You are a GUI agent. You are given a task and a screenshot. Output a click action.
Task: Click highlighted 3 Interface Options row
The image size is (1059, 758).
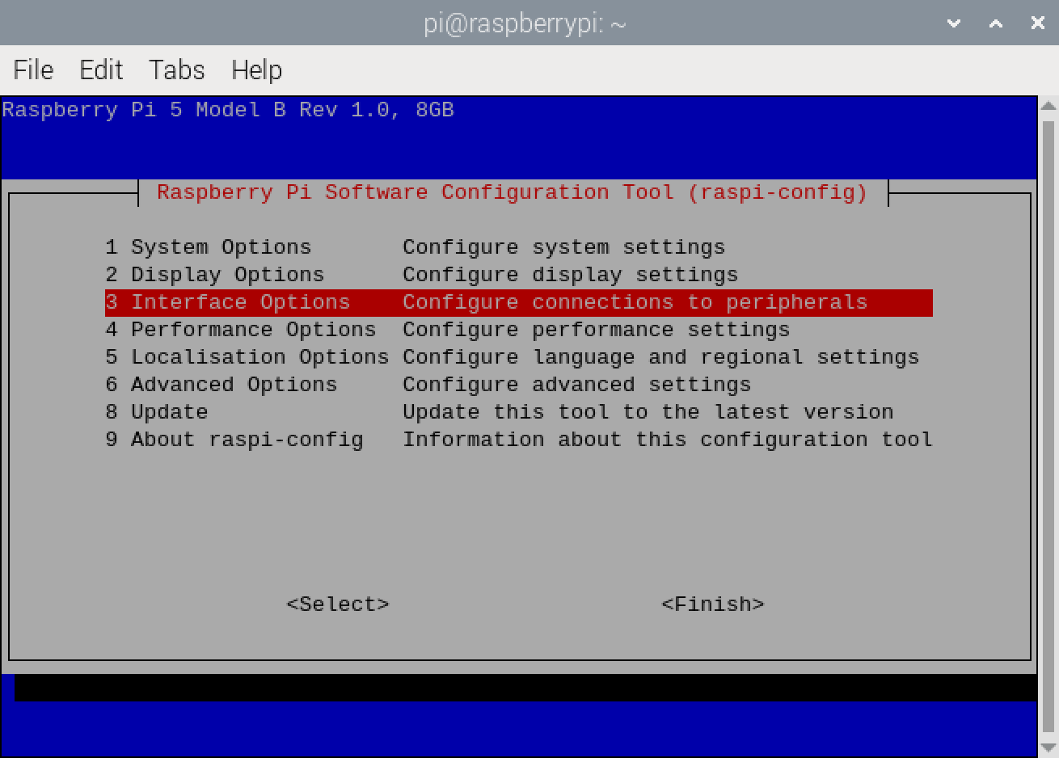[517, 302]
